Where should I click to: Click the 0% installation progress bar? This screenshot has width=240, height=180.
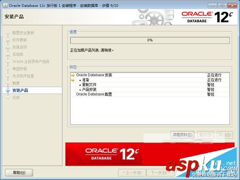(150, 40)
